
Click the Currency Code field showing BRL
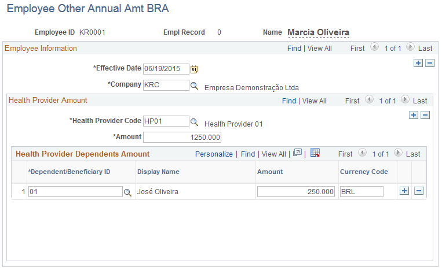pyautogui.click(x=361, y=191)
